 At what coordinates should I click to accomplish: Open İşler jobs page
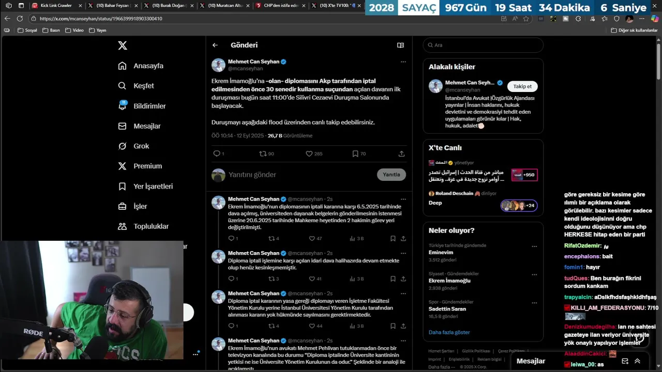pos(132,206)
